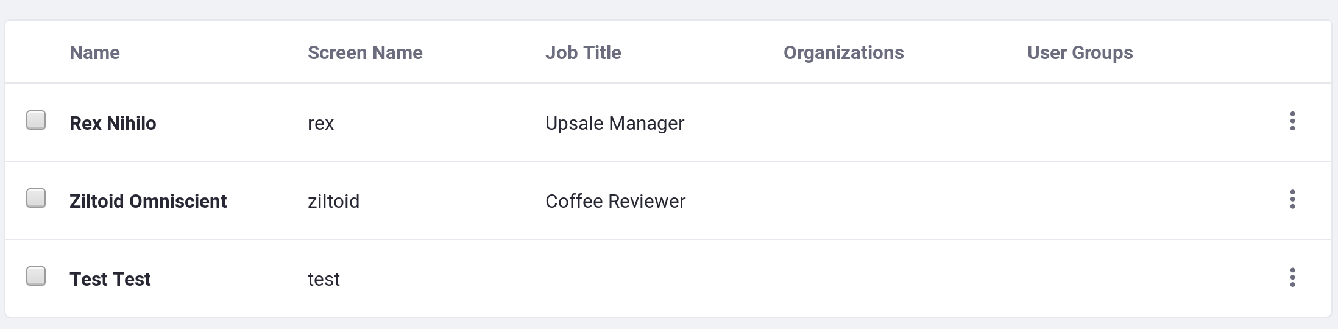Select the Ziltoid Omniscient row checkbox
The image size is (1338, 329).
[x=36, y=198]
